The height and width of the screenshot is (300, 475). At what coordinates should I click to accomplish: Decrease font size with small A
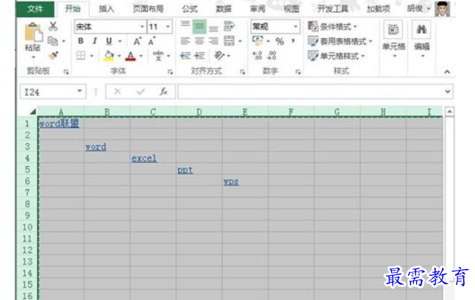click(x=151, y=41)
